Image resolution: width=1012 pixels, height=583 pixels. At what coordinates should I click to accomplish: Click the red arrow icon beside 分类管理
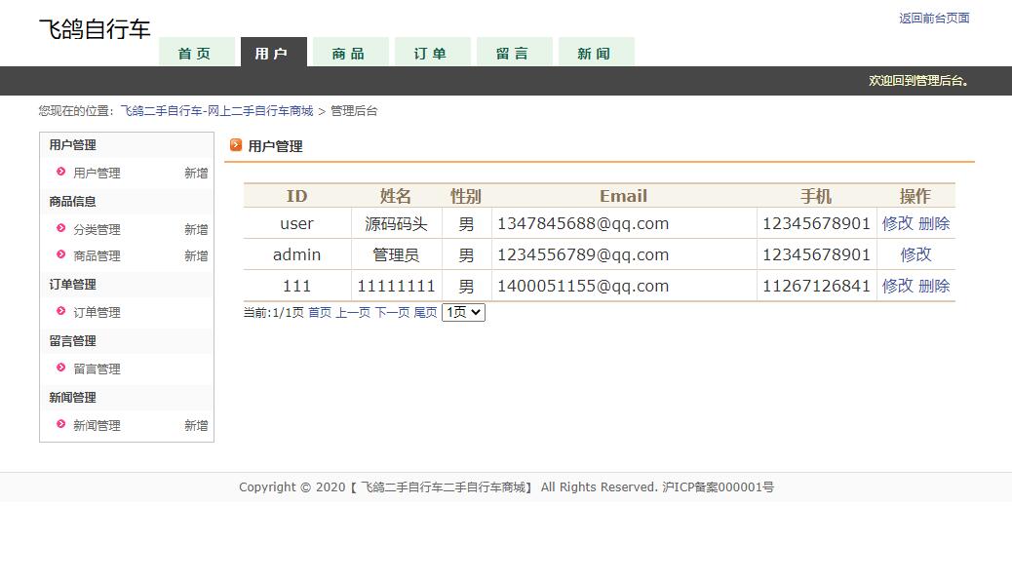58,229
